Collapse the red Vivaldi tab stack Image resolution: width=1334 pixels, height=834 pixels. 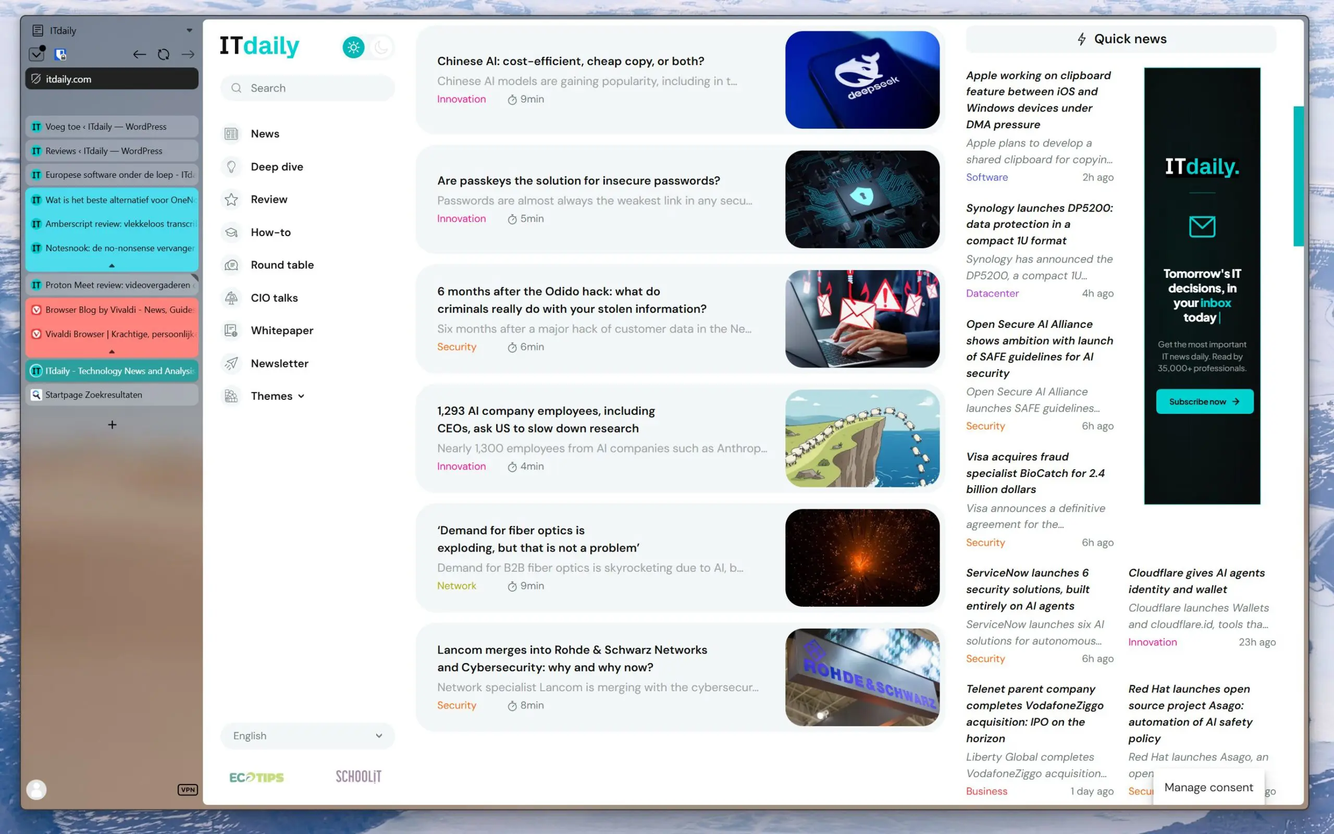click(x=112, y=351)
